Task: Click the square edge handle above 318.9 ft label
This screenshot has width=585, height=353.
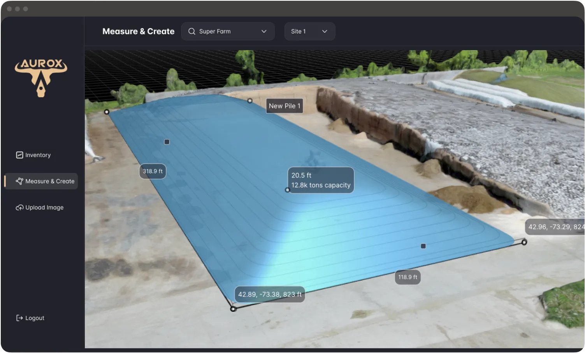Action: [167, 142]
